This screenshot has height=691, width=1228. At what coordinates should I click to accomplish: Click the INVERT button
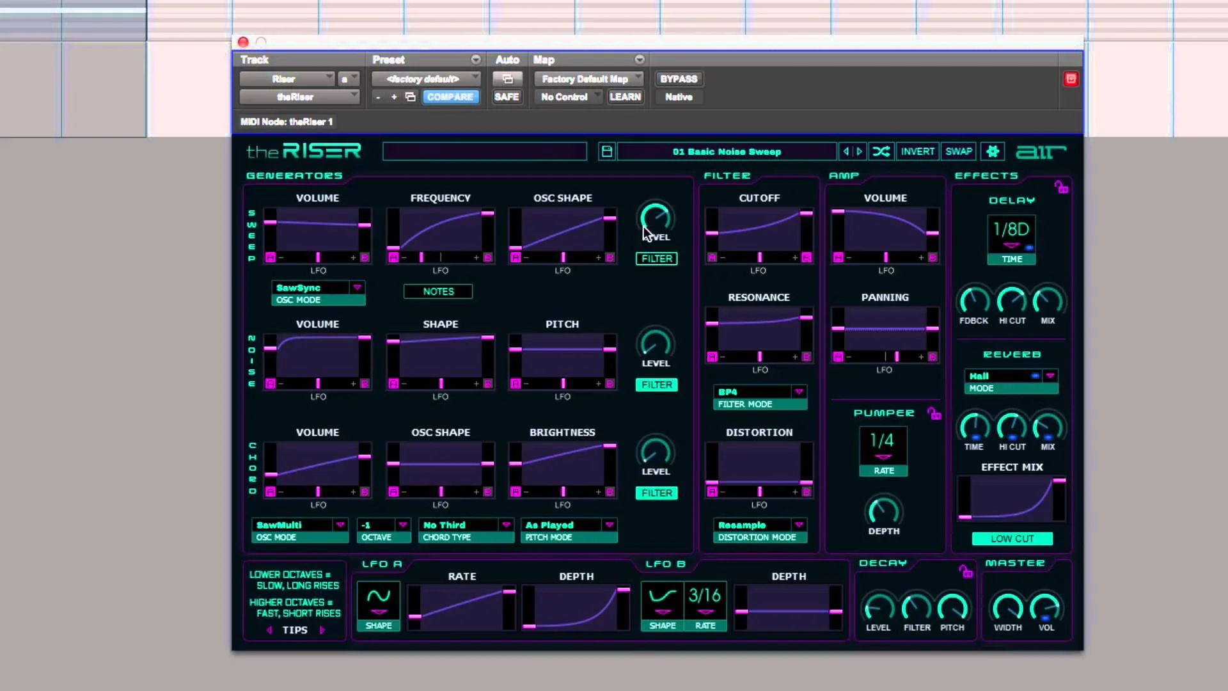[x=917, y=152]
